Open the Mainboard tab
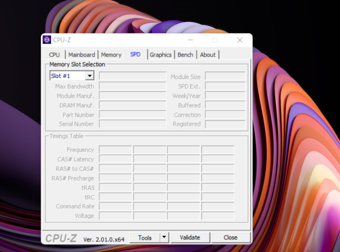Image resolution: width=340 pixels, height=252 pixels. [82, 55]
